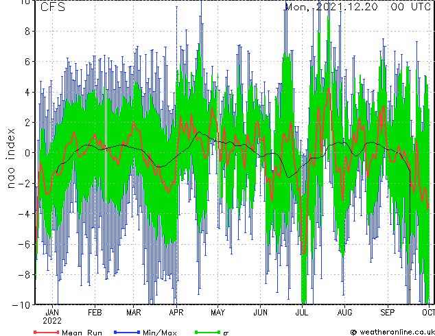Click the MAR month axis label
This screenshot has width=435, height=336.
point(134,313)
